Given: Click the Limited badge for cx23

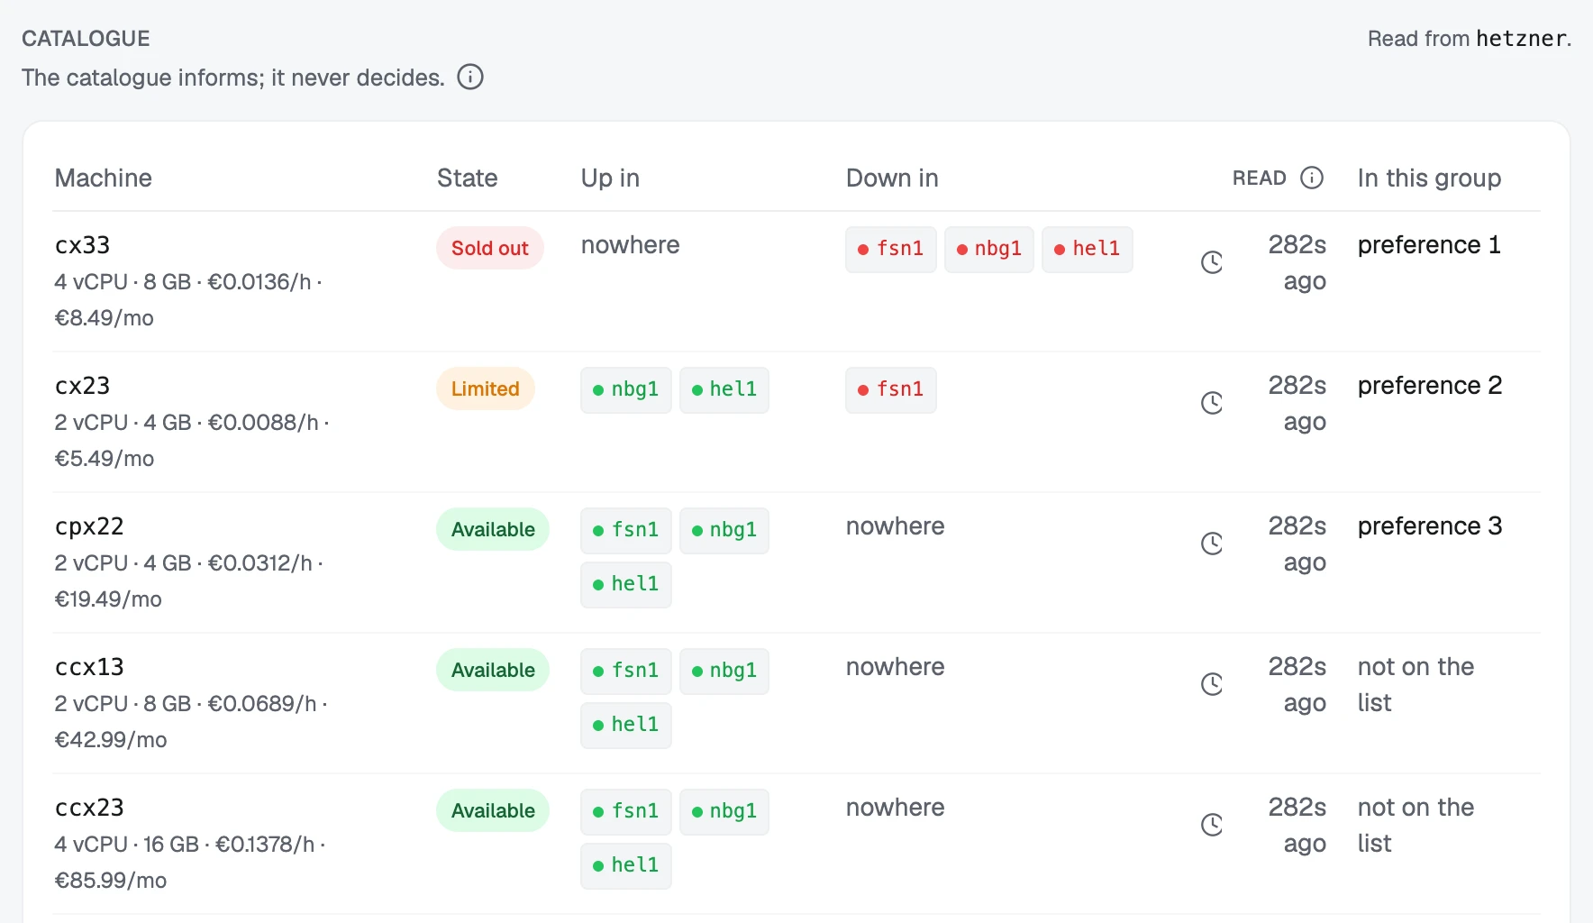Looking at the screenshot, I should pyautogui.click(x=486, y=388).
